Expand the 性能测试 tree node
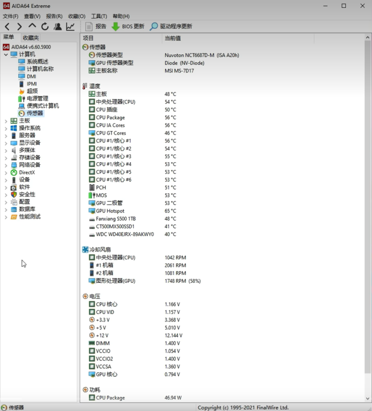This screenshot has width=372, height=411. pyautogui.click(x=6, y=217)
